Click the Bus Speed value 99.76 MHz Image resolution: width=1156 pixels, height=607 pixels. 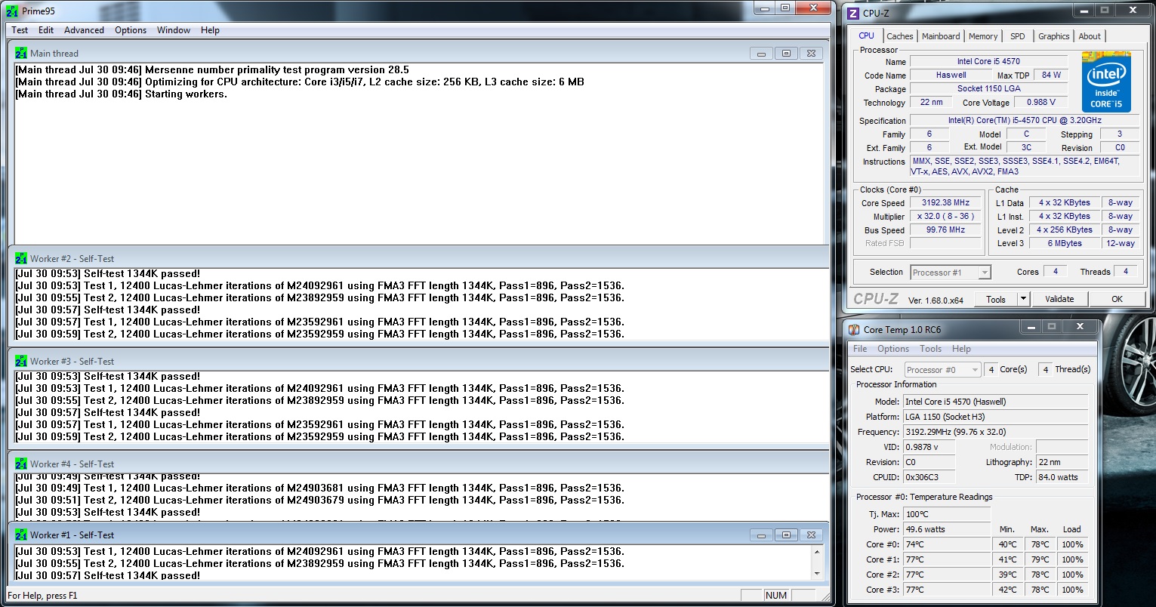(945, 230)
